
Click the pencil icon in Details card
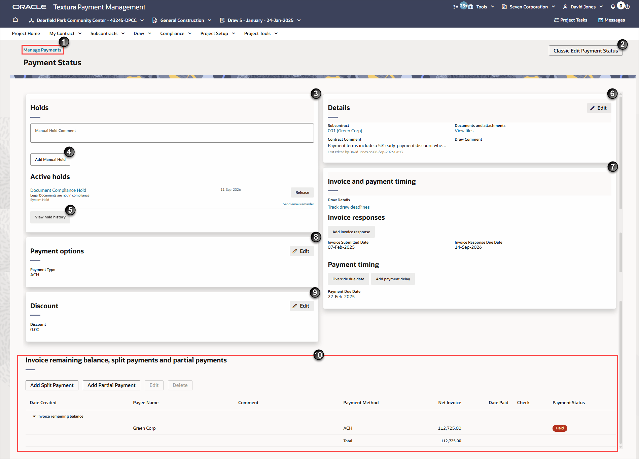[x=592, y=108]
